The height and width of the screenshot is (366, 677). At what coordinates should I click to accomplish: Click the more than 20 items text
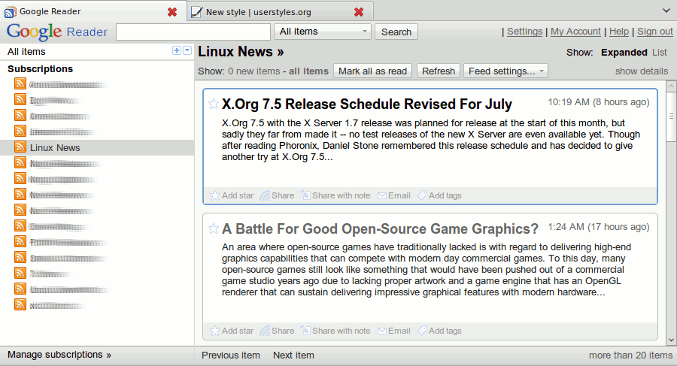(x=631, y=355)
